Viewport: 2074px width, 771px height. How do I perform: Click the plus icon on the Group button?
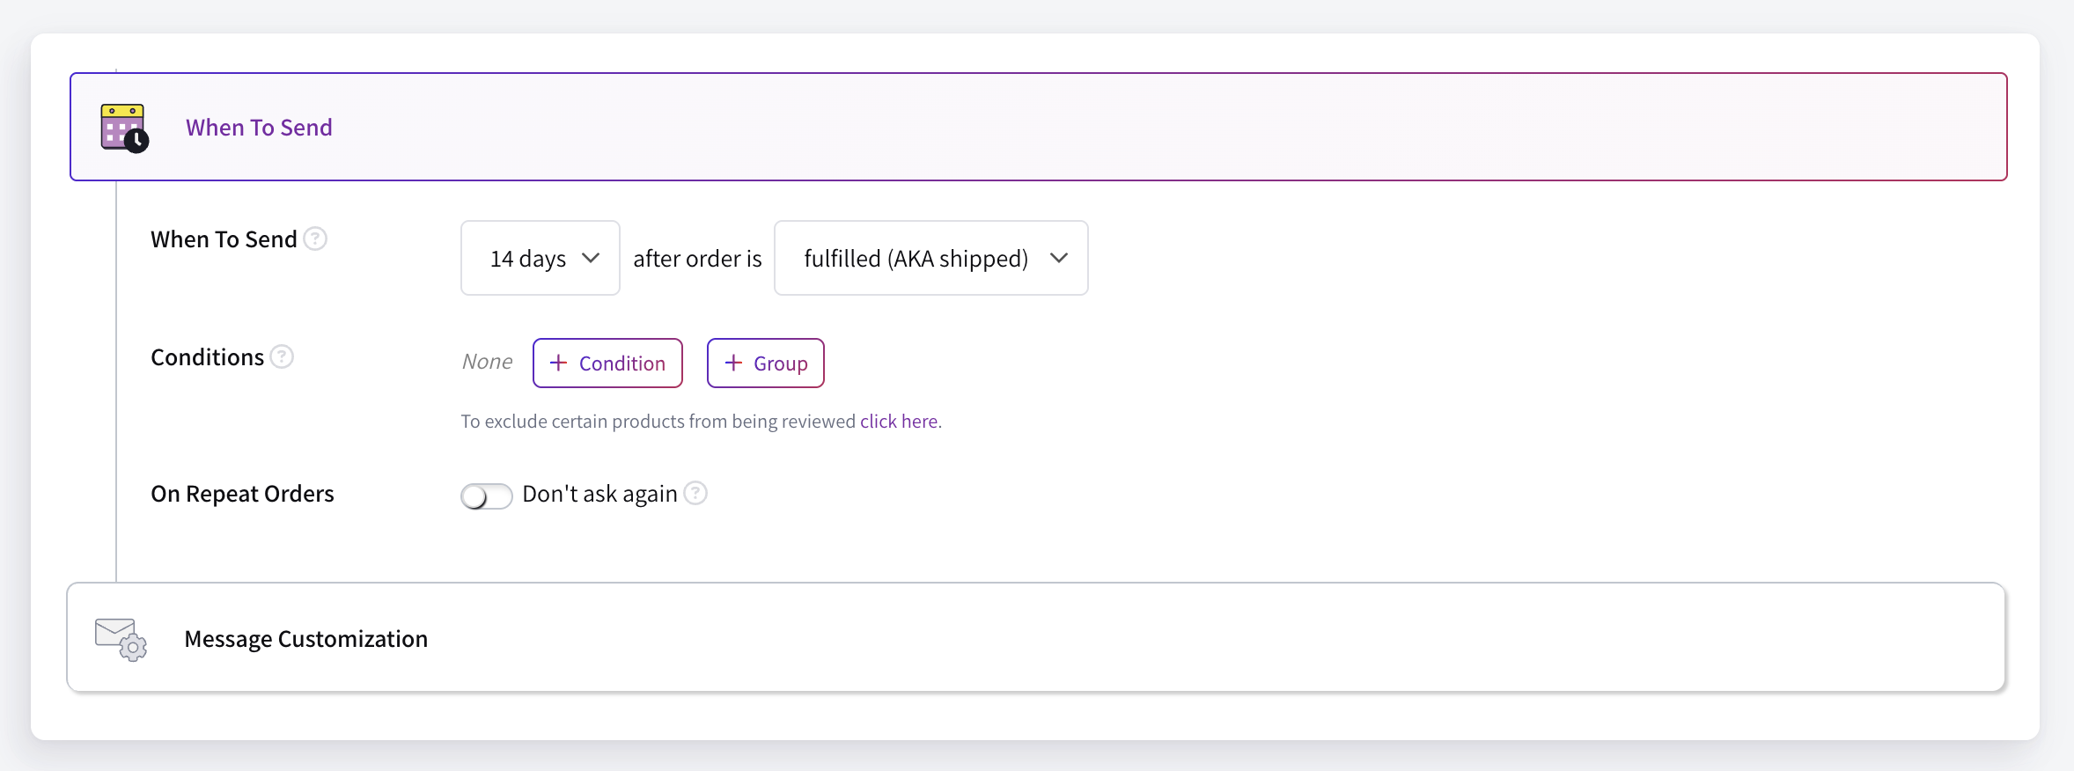click(x=733, y=363)
